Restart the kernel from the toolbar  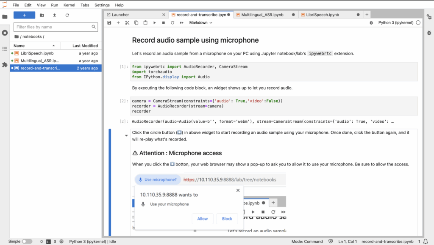click(172, 23)
